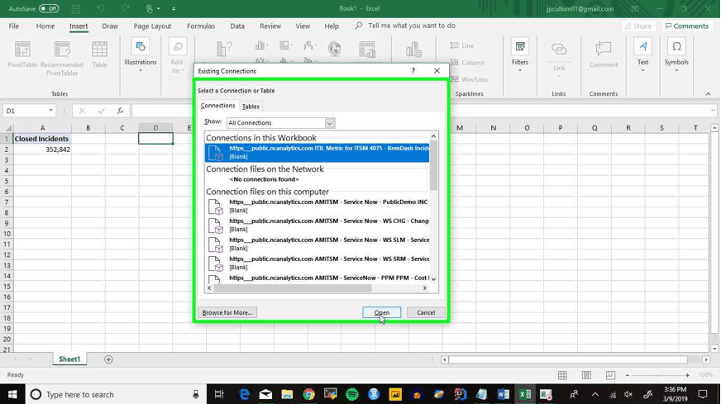
Task: Open the File menu tab
Action: coord(14,26)
